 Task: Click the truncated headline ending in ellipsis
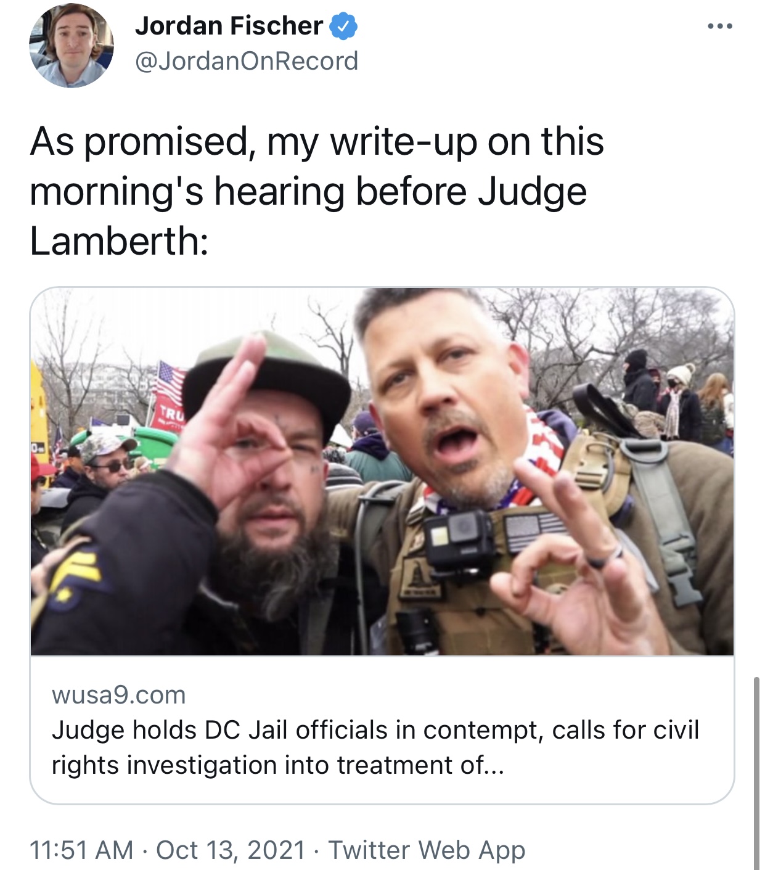pos(375,747)
